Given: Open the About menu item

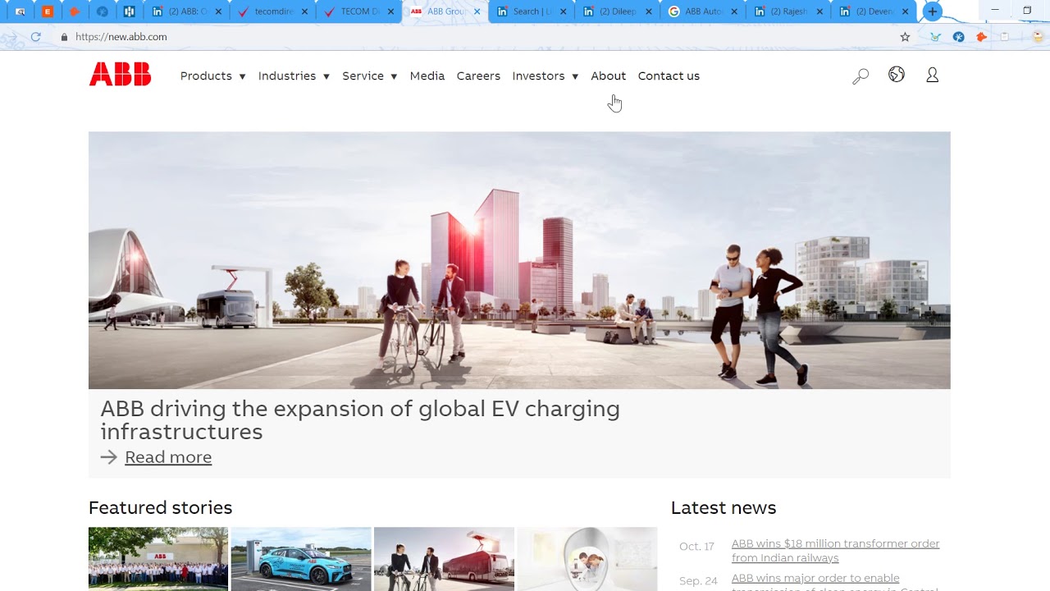Looking at the screenshot, I should pos(608,76).
